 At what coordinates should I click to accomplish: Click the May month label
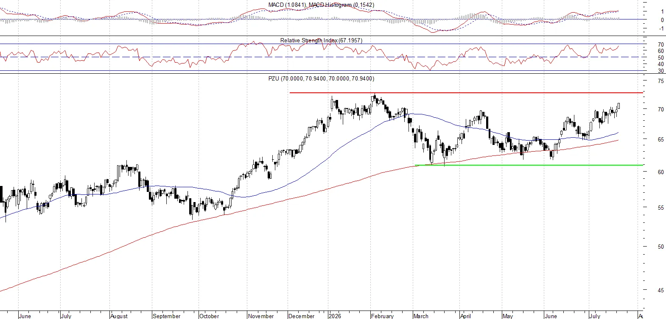(x=508, y=316)
